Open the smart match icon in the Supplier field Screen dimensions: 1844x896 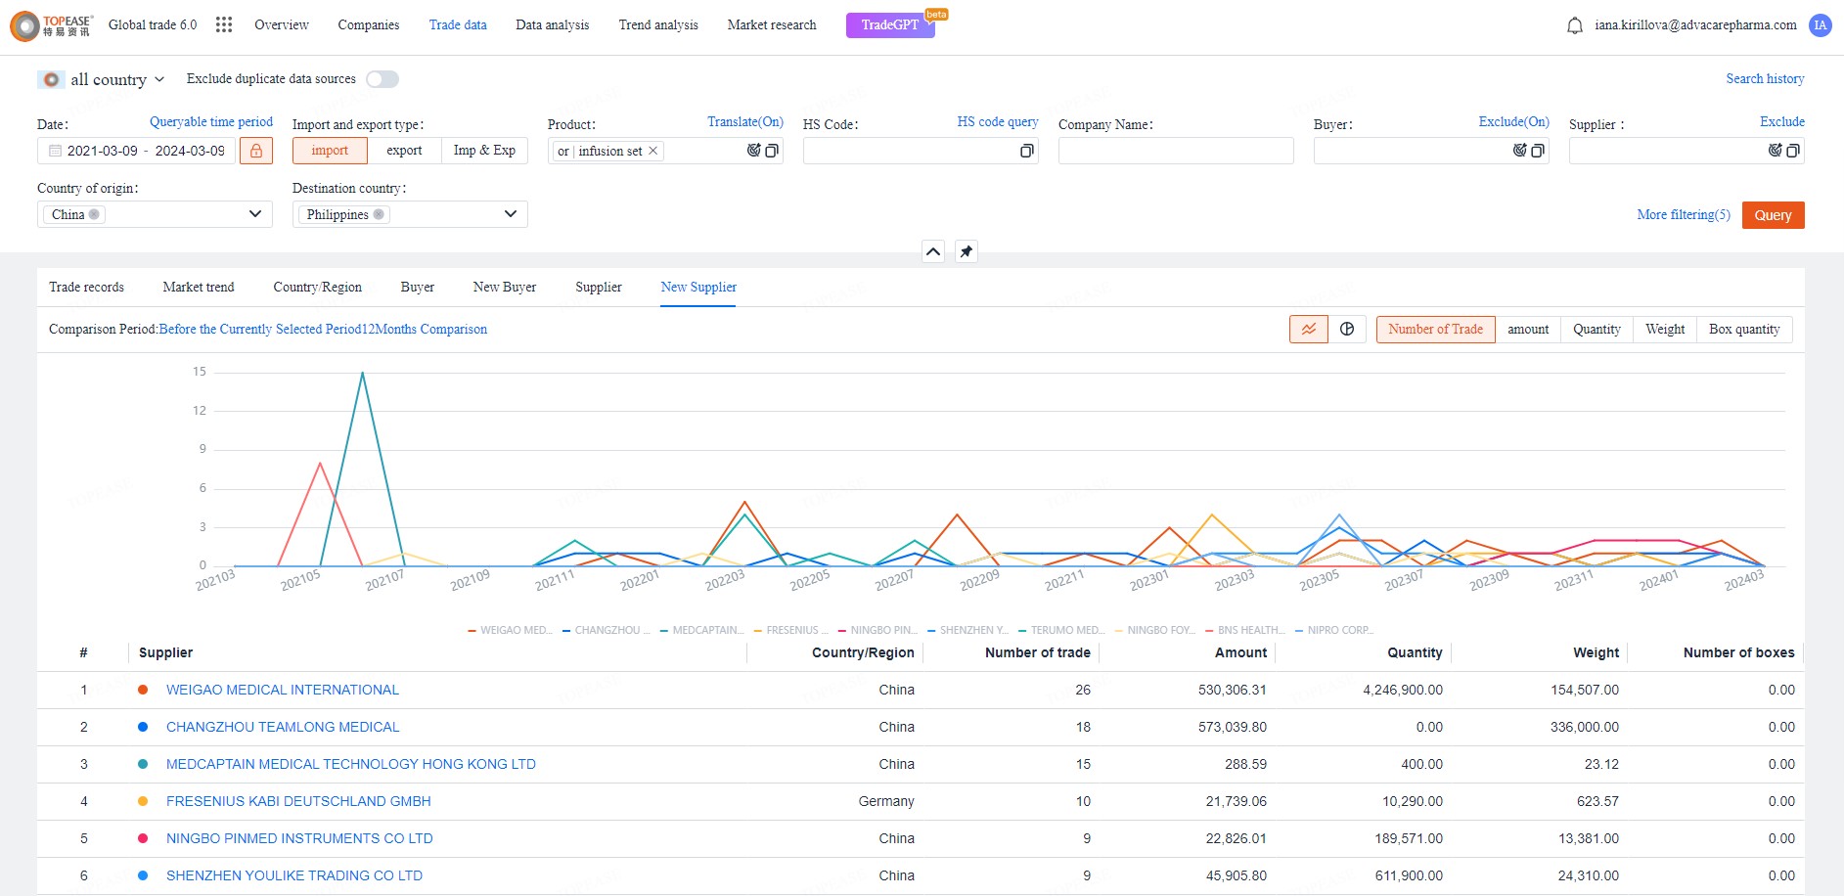pos(1776,151)
